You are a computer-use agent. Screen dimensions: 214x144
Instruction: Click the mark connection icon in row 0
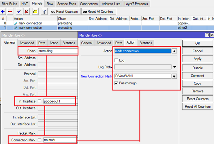tap(16, 23)
